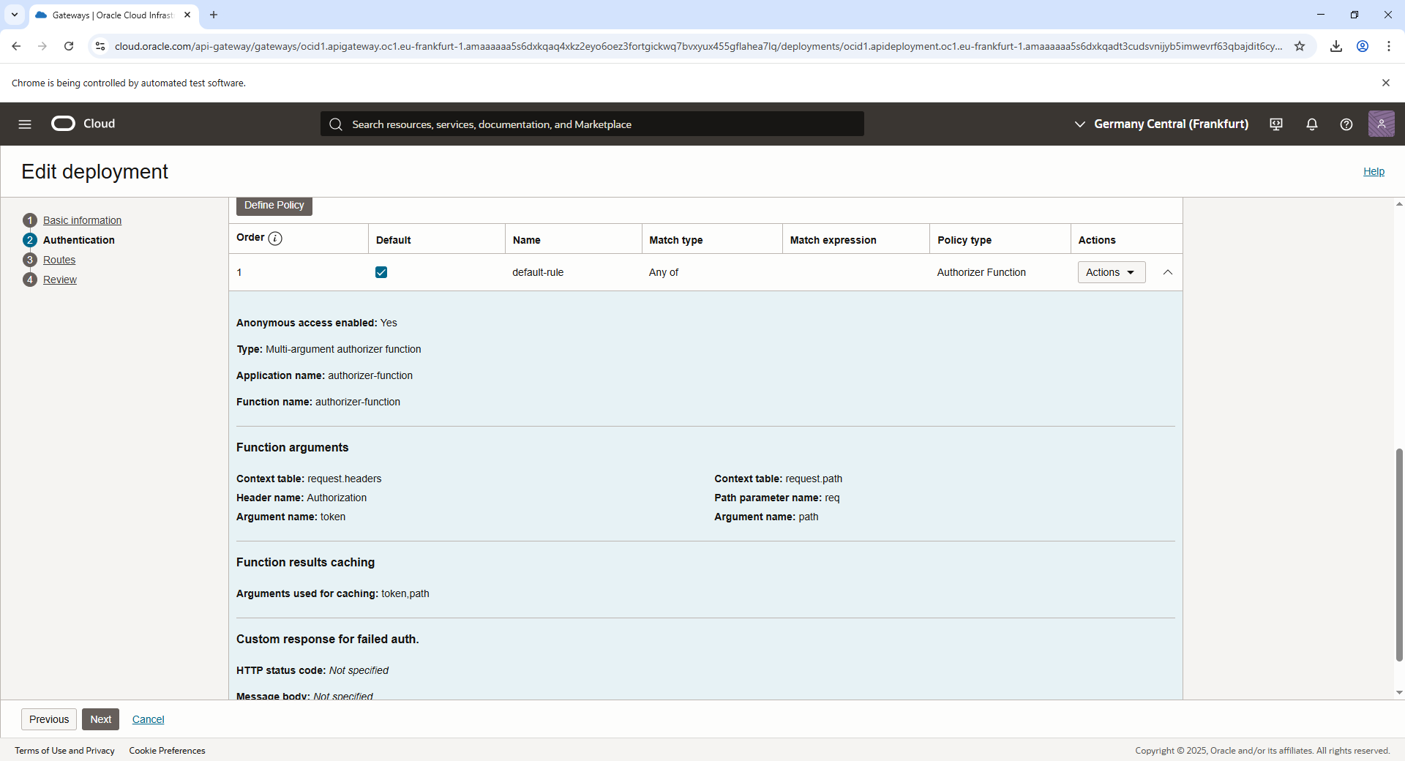This screenshot has height=761, width=1405.
Task: Open the Actions dropdown for default-rule
Action: click(x=1111, y=272)
